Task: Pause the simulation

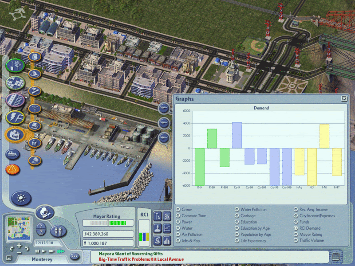Action: (x=37, y=251)
